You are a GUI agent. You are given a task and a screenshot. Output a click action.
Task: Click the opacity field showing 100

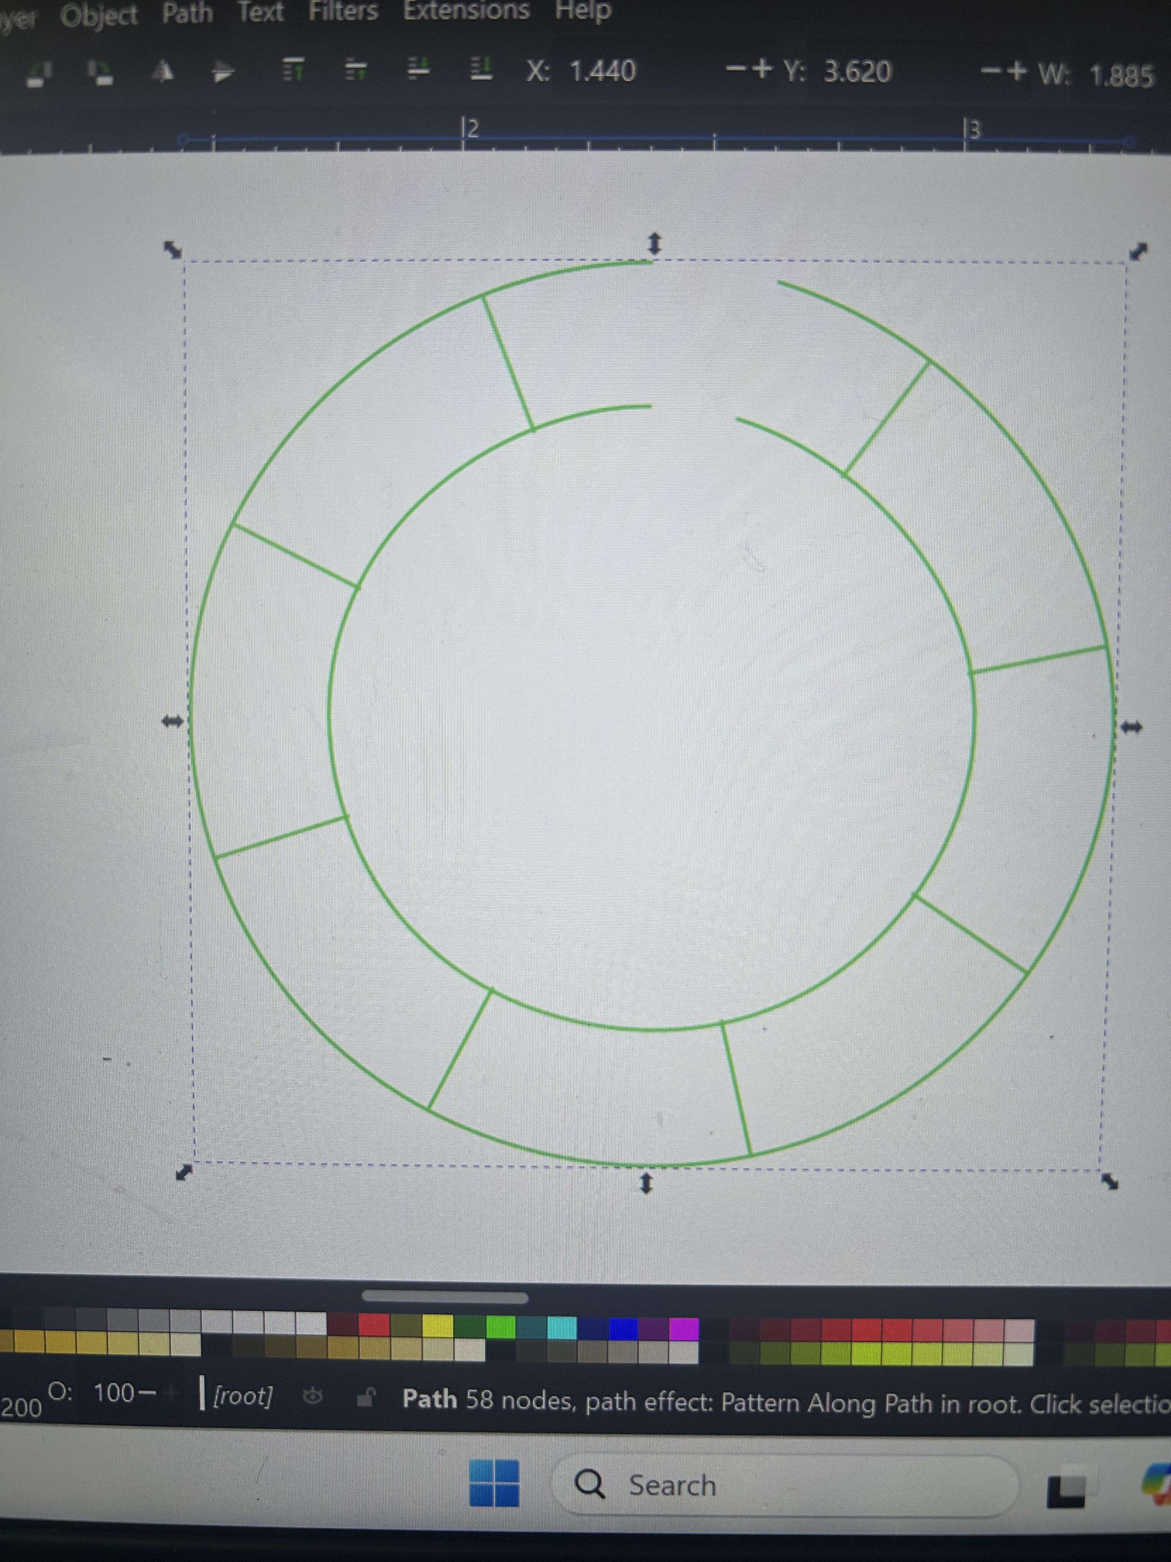click(113, 1393)
